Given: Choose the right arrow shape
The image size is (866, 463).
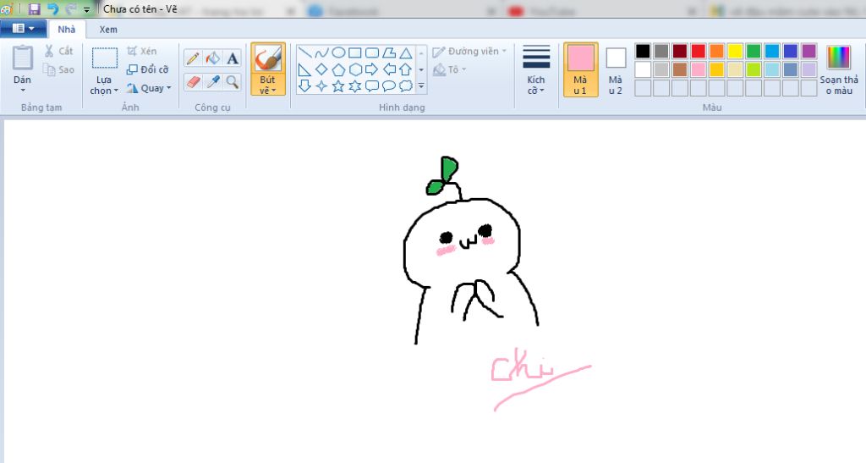Looking at the screenshot, I should pos(372,69).
